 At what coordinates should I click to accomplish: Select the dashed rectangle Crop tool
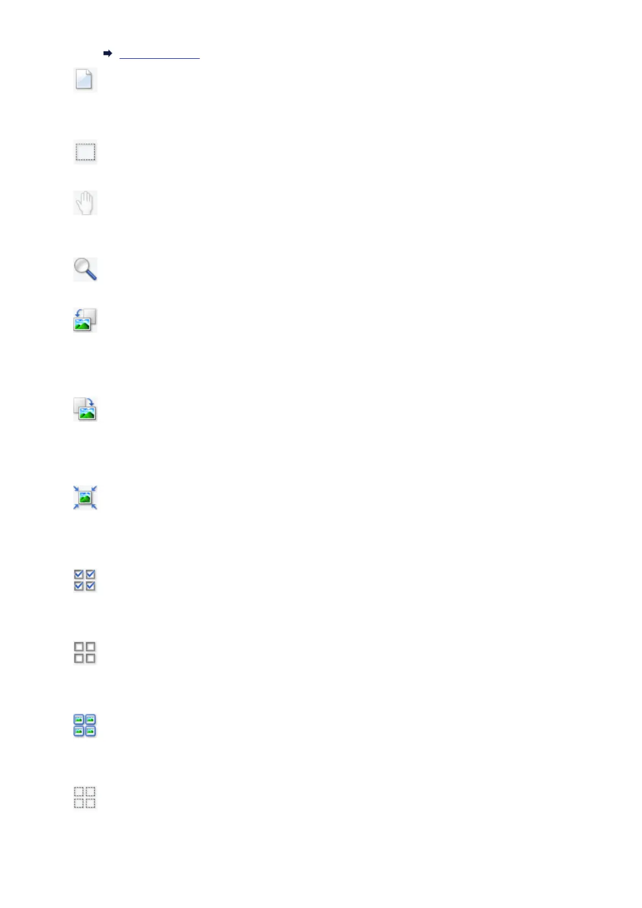click(x=85, y=153)
